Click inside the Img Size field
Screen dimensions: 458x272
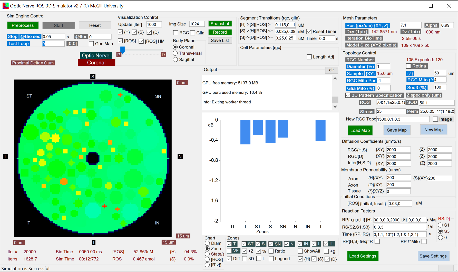(197, 24)
